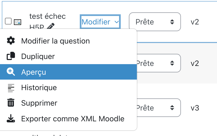The height and width of the screenshot is (136, 217).
Task: Select the Supprimer menu label
Action: coord(39,103)
